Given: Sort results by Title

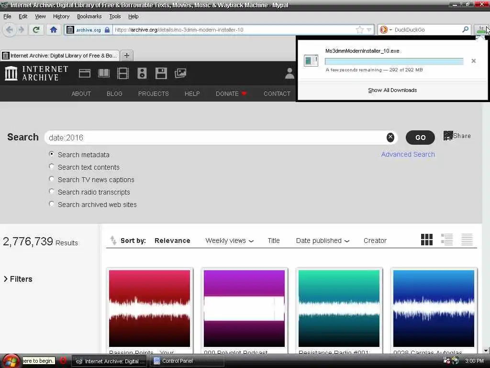Looking at the screenshot, I should click(273, 241).
